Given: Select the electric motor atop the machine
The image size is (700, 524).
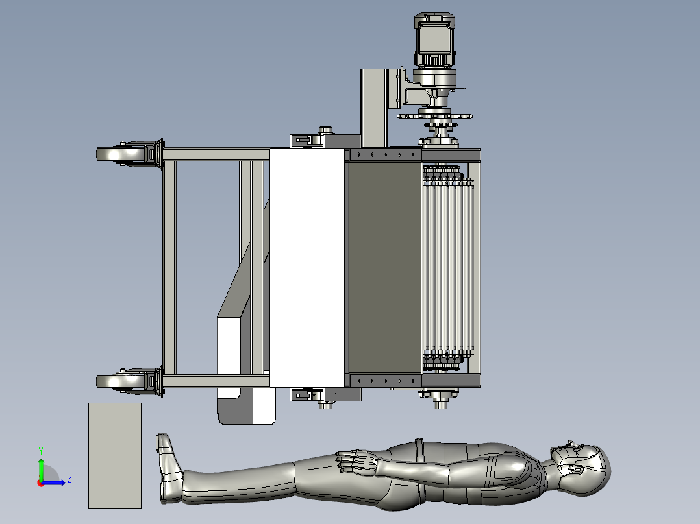Looking at the screenshot, I should (434, 41).
